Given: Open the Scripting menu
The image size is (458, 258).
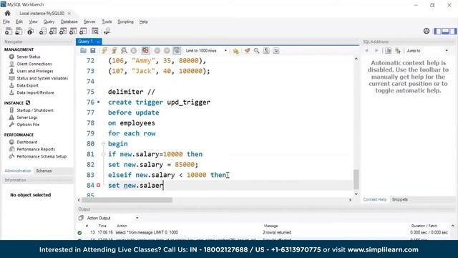Looking at the screenshot, I should (x=125, y=21).
